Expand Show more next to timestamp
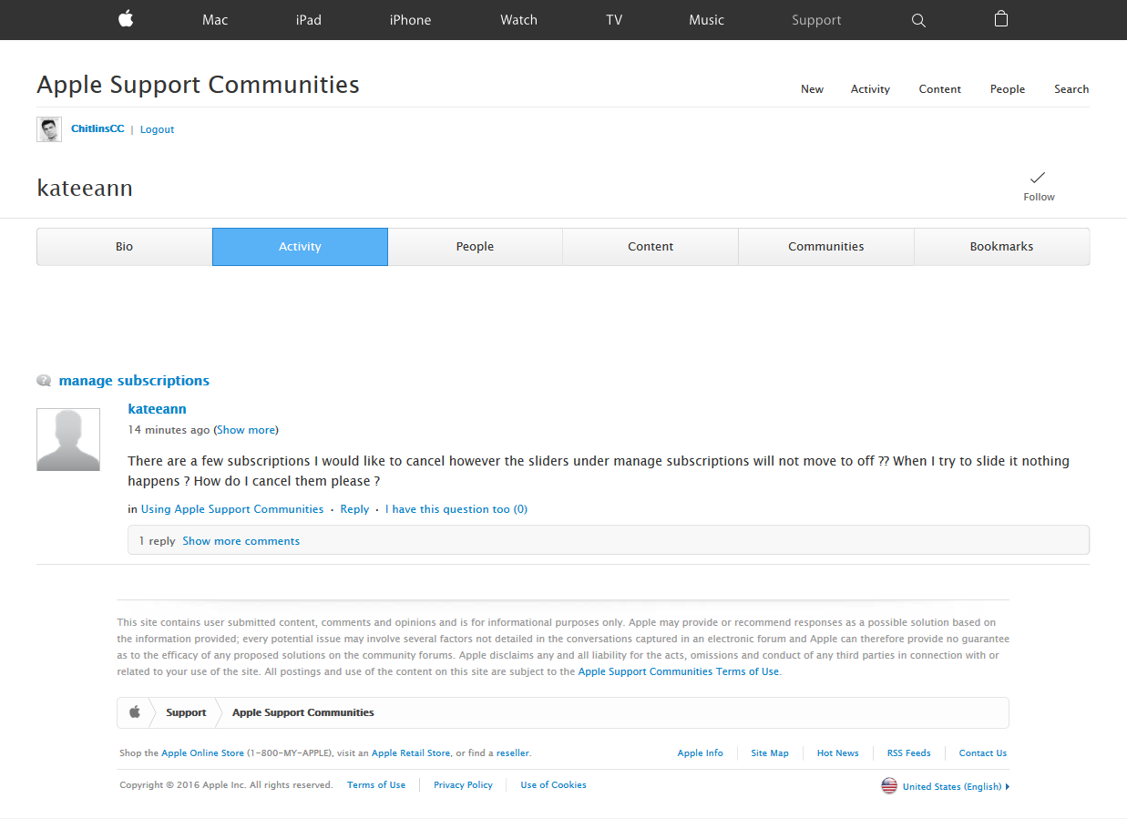 pyautogui.click(x=246, y=430)
